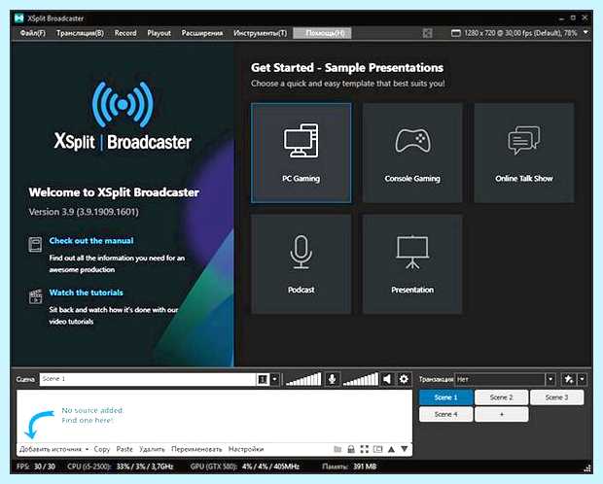Image resolution: width=603 pixels, height=484 pixels.
Task: Switch to Scene 4
Action: pyautogui.click(x=445, y=414)
